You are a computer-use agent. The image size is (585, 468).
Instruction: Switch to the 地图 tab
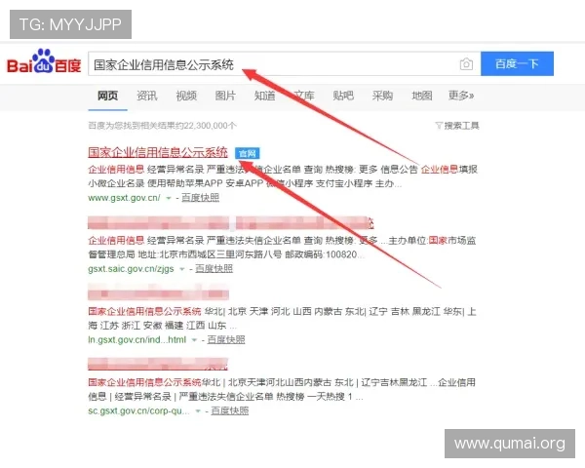click(x=421, y=96)
